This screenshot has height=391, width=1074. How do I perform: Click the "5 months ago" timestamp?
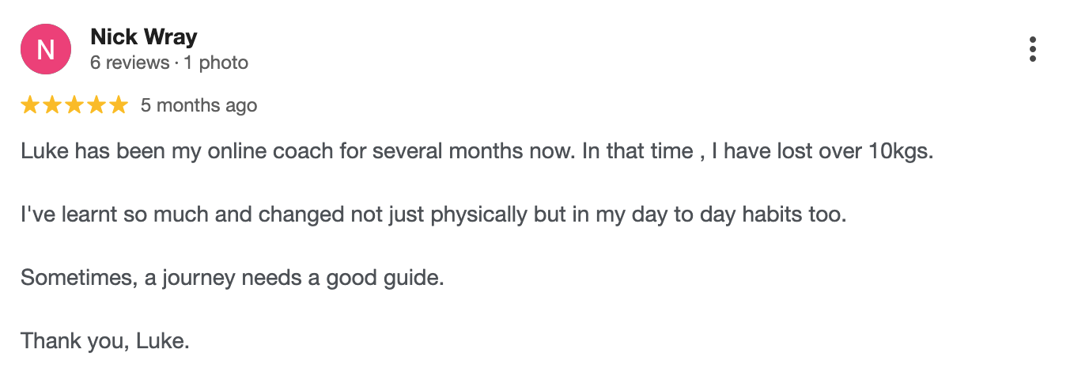[x=199, y=105]
